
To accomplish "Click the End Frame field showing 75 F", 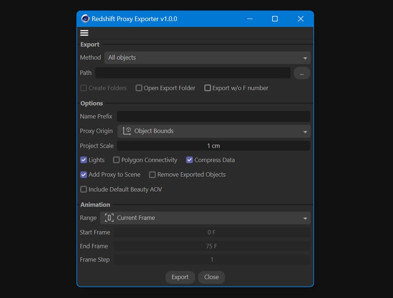I will pyautogui.click(x=212, y=246).
